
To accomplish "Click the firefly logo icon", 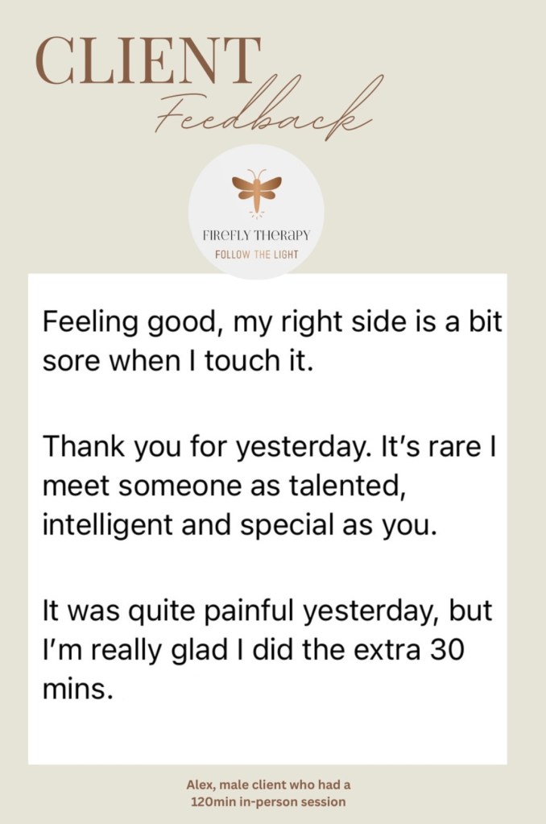I will point(256,191).
